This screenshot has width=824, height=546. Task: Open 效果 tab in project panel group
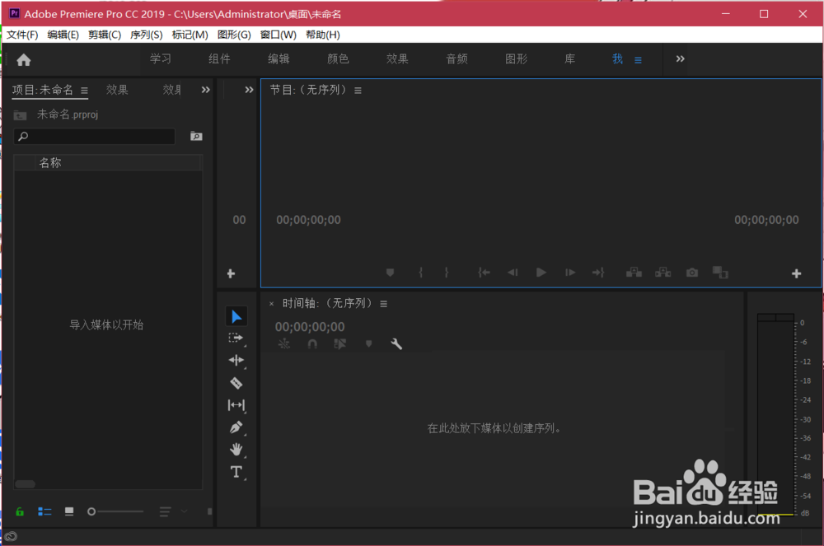117,90
